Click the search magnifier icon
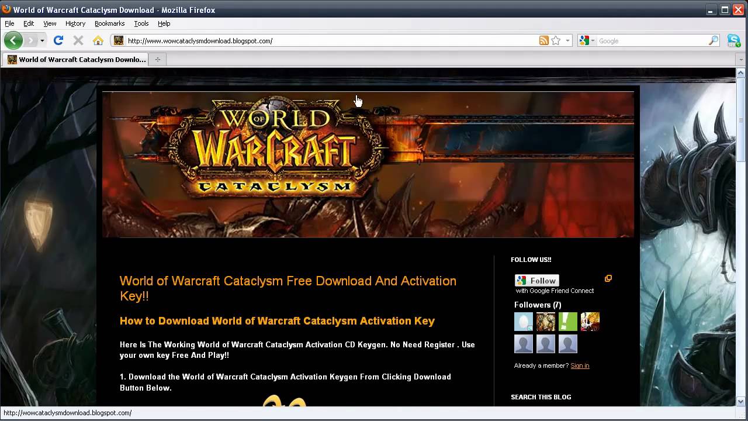This screenshot has width=748, height=421. pyautogui.click(x=714, y=40)
